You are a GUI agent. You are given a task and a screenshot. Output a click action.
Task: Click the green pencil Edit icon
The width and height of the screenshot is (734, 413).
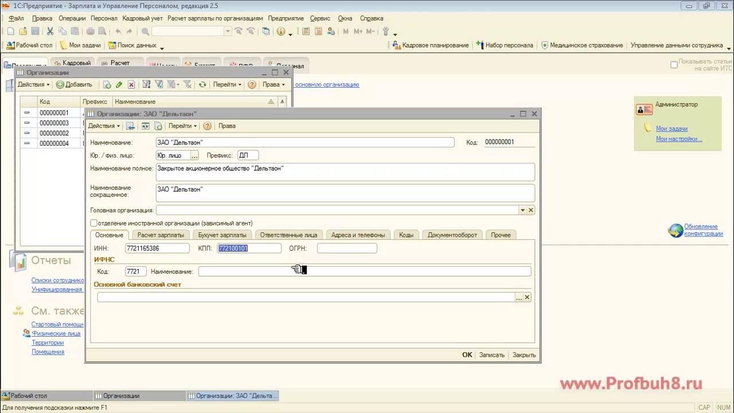[x=119, y=84]
